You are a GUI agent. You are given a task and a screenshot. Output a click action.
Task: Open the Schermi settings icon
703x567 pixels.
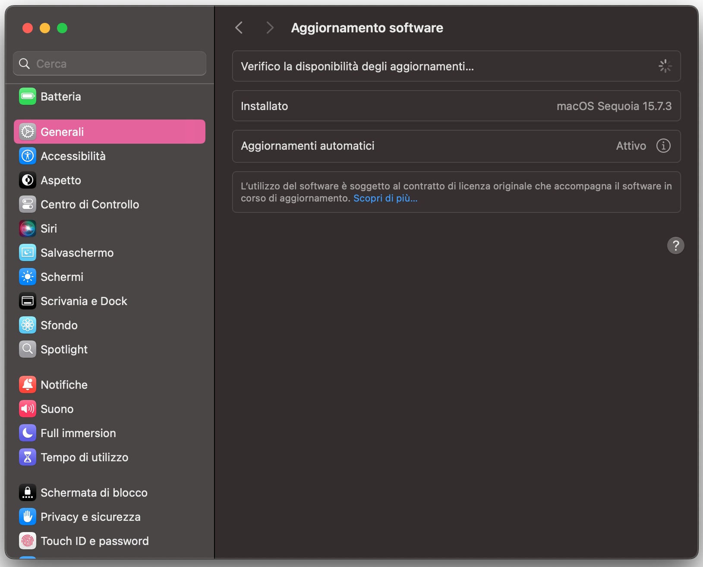27,277
